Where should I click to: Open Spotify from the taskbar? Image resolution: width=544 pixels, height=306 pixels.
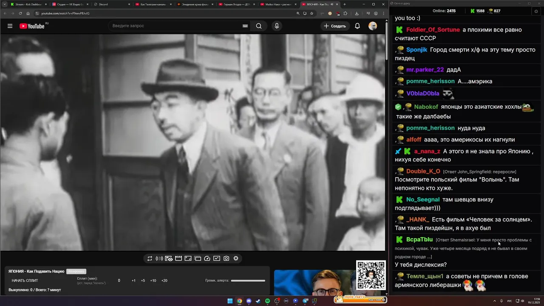(267, 301)
